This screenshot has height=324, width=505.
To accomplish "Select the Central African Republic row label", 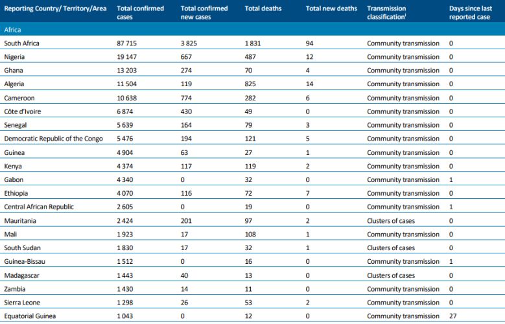I will tap(39, 207).
